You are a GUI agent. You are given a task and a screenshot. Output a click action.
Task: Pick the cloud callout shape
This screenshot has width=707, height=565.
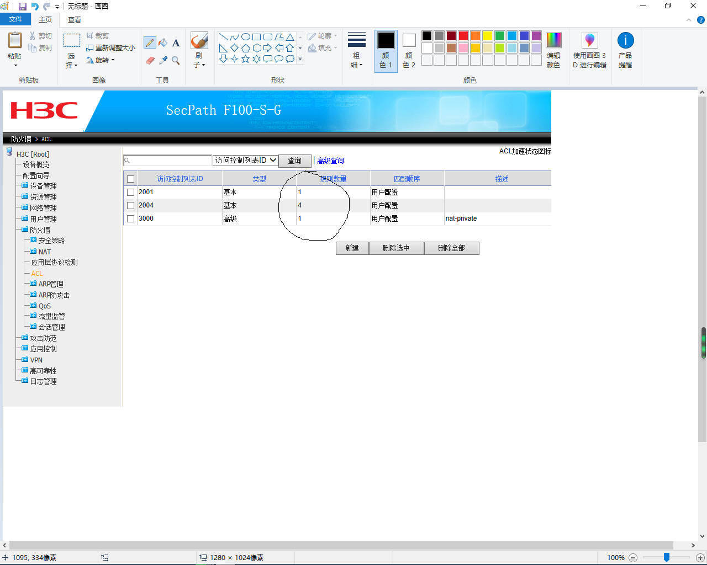coord(290,59)
